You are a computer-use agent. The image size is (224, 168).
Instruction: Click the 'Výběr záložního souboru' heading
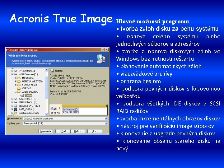click(x=23, y=56)
